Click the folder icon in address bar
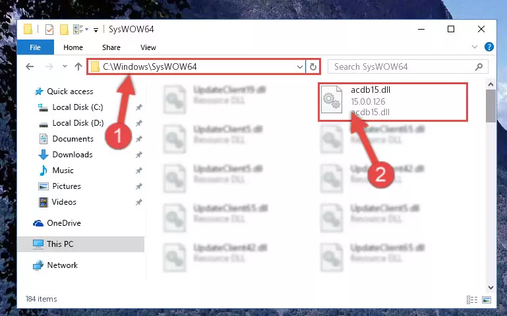 tap(95, 66)
